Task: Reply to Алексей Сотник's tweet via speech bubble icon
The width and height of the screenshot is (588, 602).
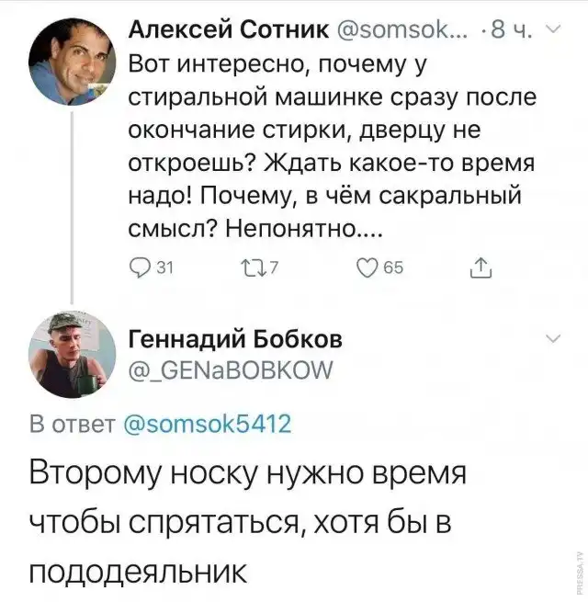Action: [x=141, y=268]
